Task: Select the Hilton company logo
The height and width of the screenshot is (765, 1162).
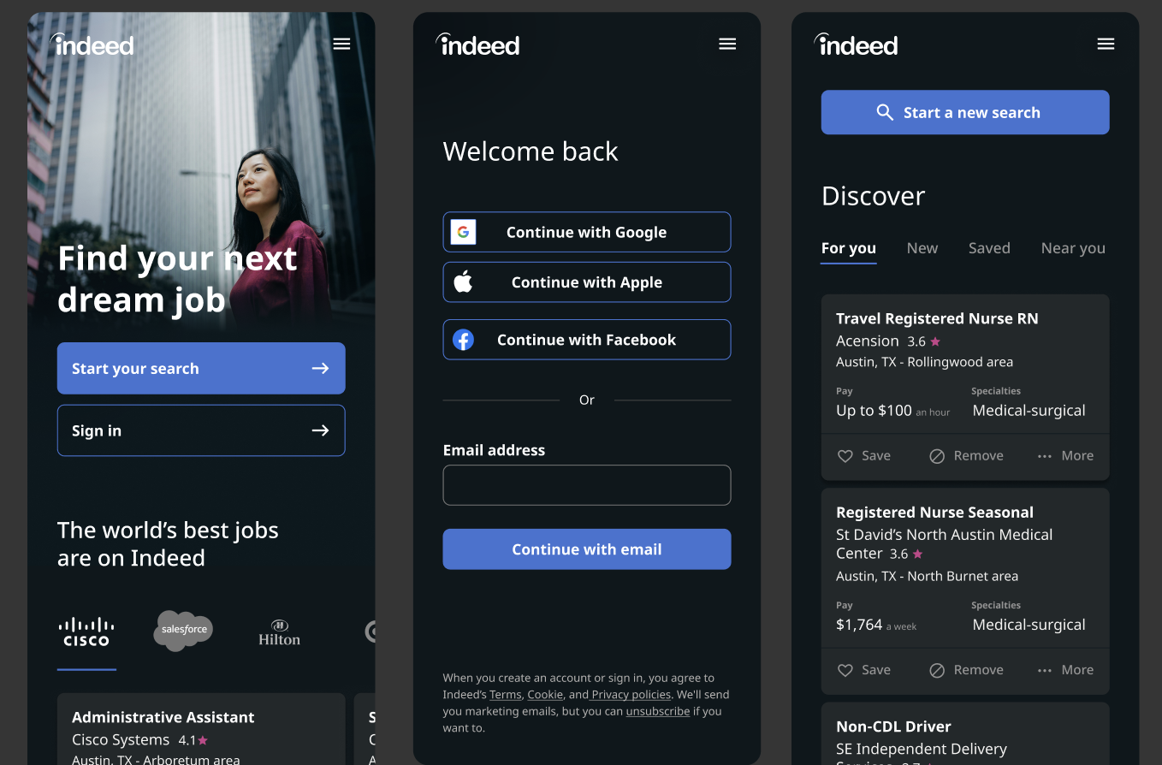Action: [x=279, y=632]
